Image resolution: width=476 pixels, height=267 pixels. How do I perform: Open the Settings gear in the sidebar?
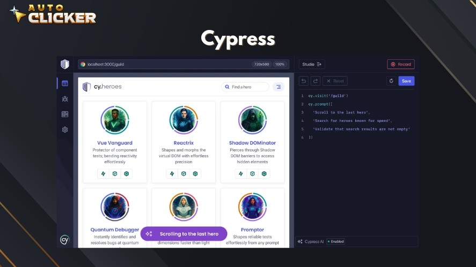pos(64,129)
